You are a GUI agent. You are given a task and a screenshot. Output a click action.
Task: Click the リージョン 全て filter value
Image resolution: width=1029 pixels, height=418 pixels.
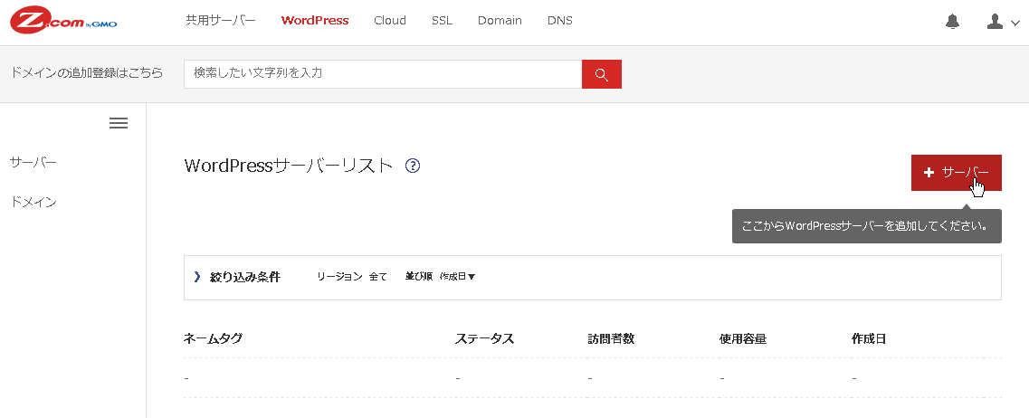pos(378,277)
